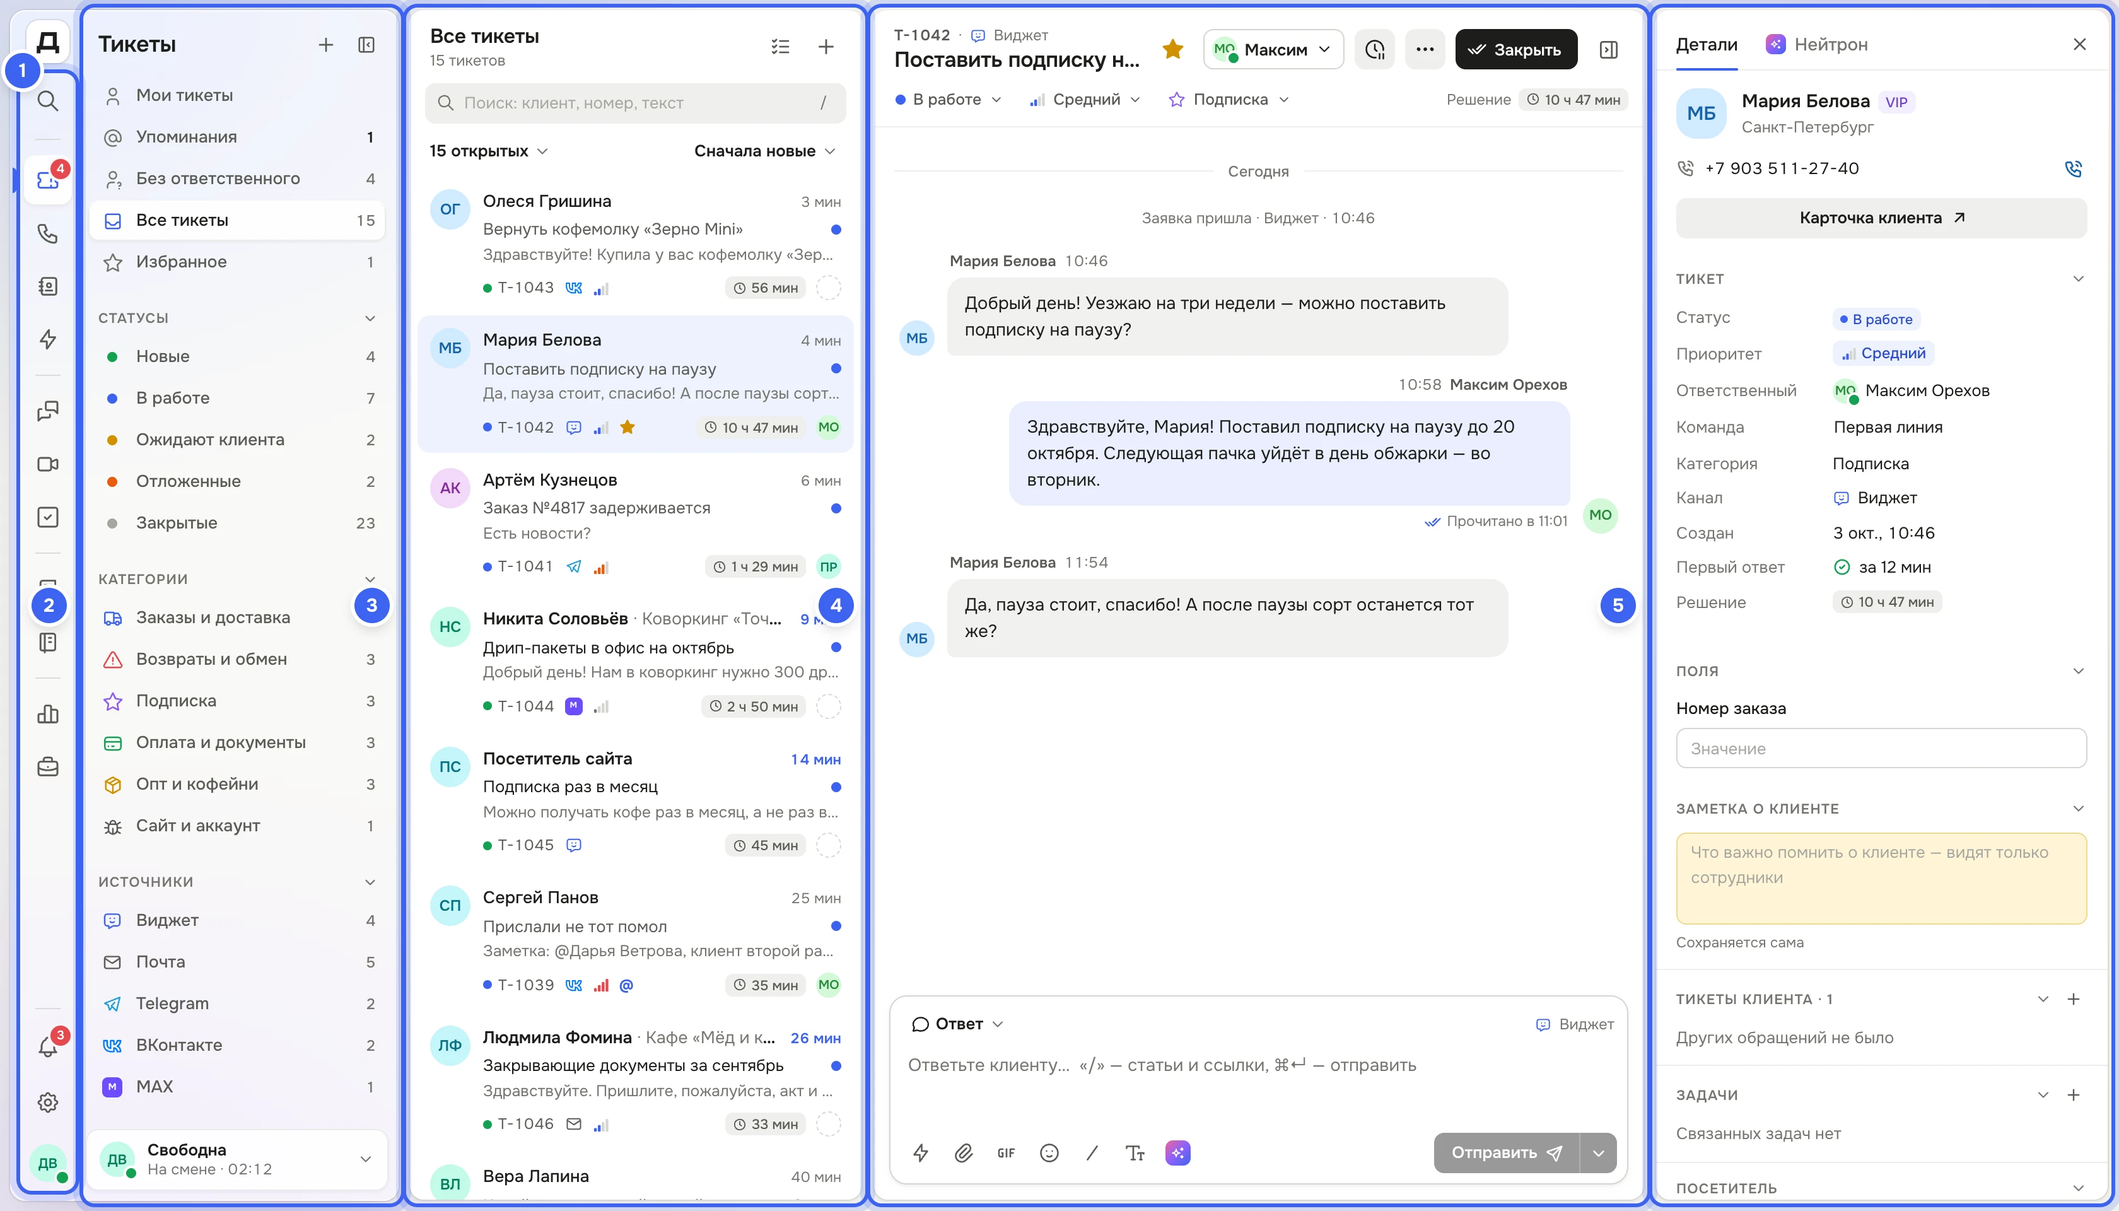Open notifications bell with 3 badge
The width and height of the screenshot is (2119, 1211).
click(48, 1046)
